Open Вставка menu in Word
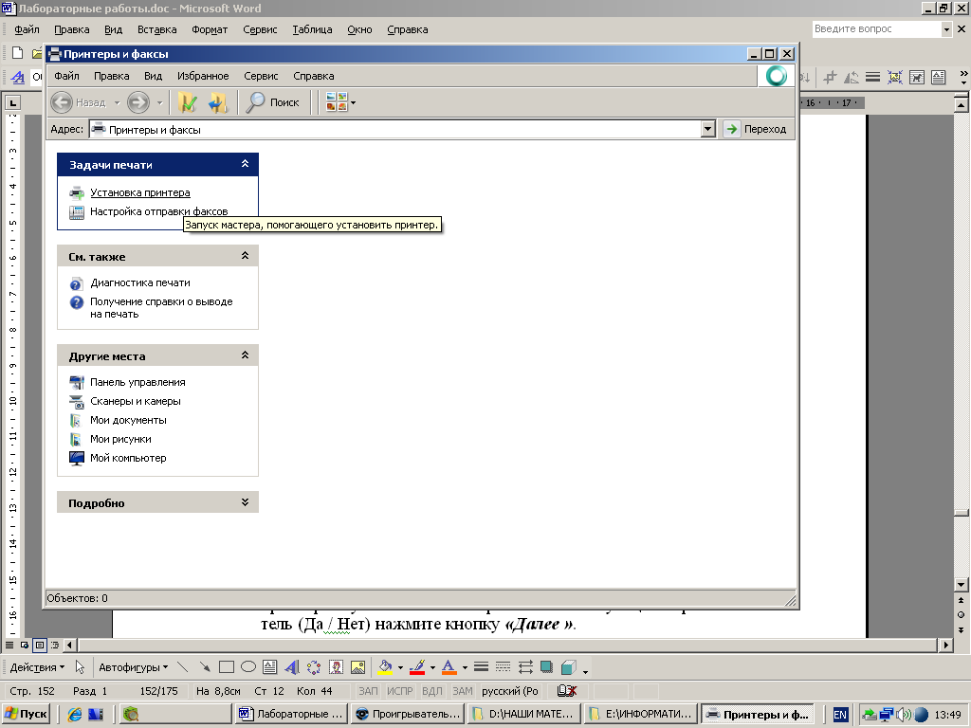 click(156, 29)
